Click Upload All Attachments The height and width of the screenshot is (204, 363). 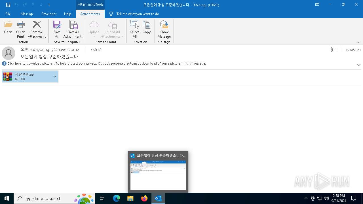112,29
